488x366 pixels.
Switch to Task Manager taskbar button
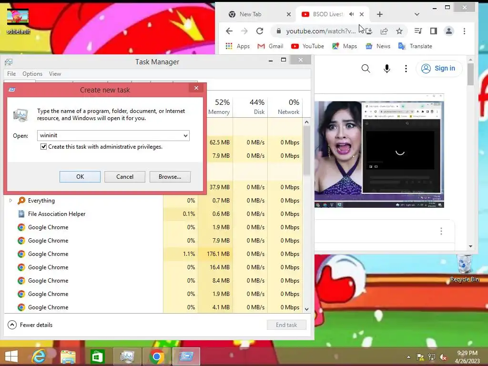127,356
